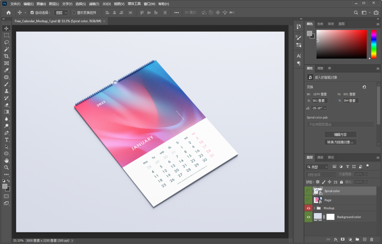Open the layer comp dropdown
The width and height of the screenshot is (382, 244).
[x=340, y=125]
